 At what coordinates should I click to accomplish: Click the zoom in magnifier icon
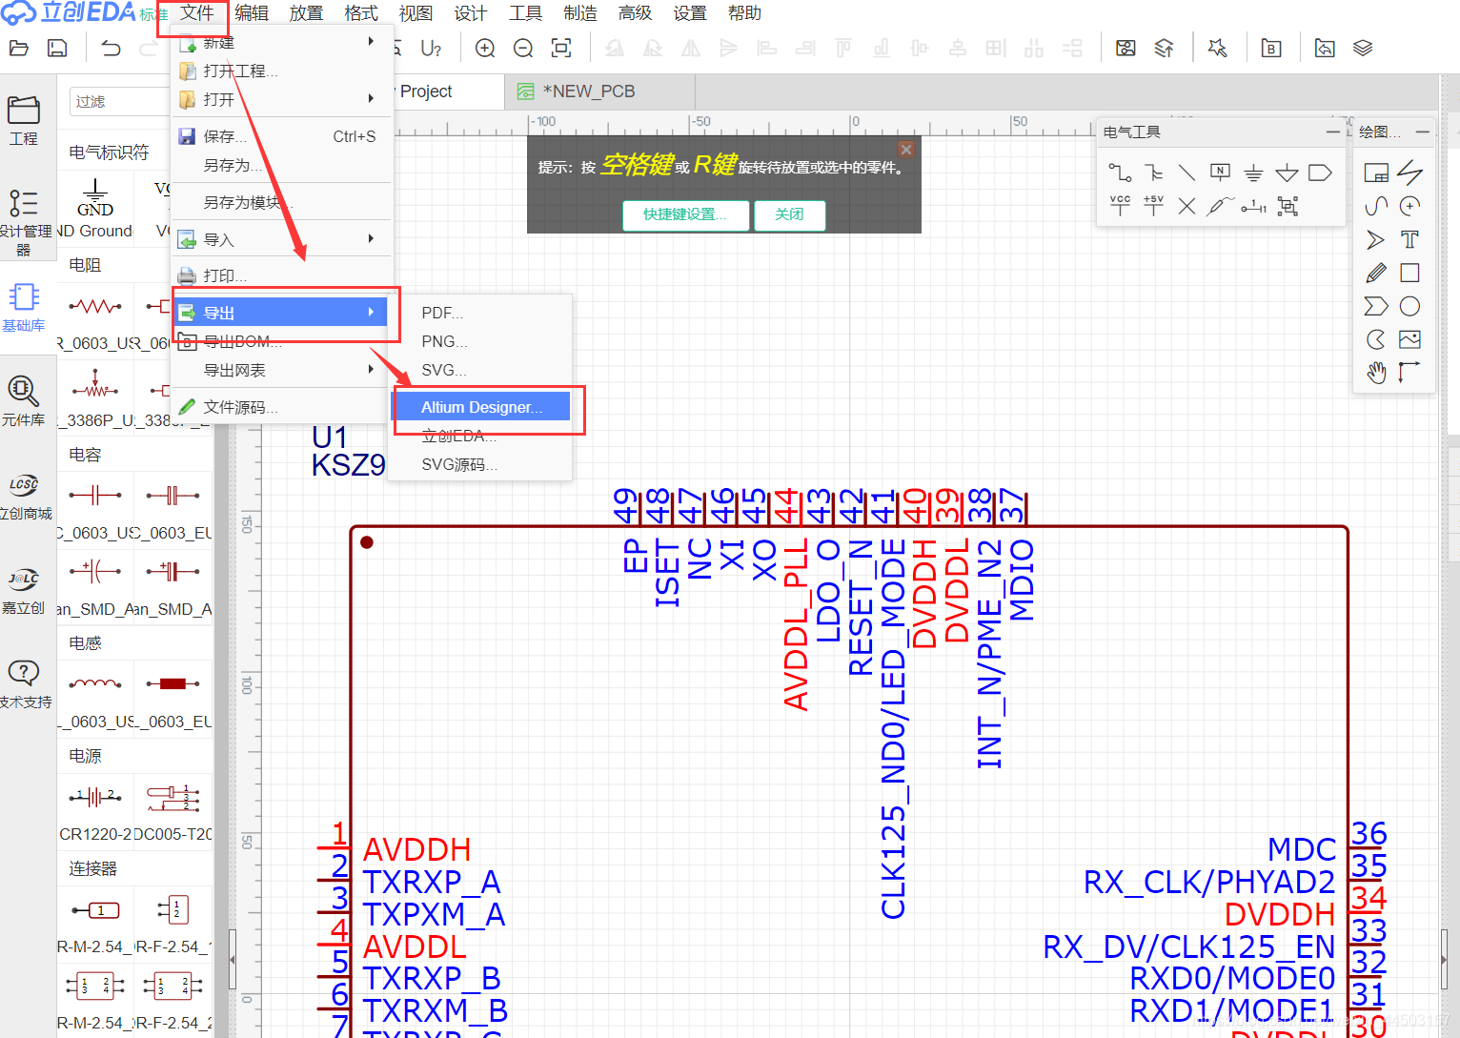pos(485,49)
